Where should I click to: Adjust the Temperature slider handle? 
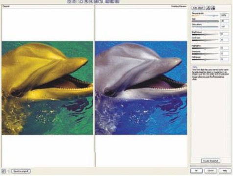pos(213,16)
